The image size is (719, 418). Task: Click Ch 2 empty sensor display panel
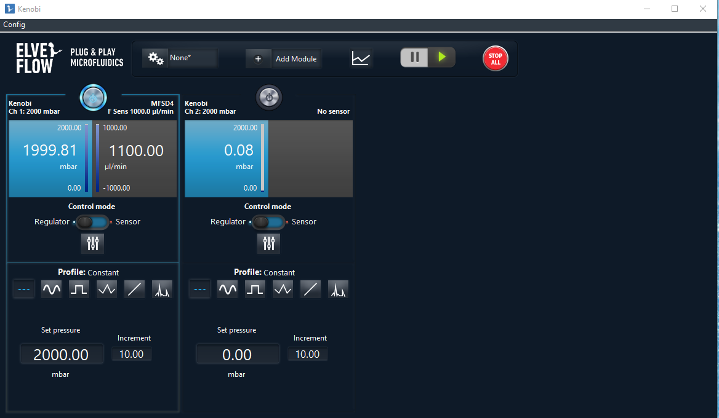310,159
